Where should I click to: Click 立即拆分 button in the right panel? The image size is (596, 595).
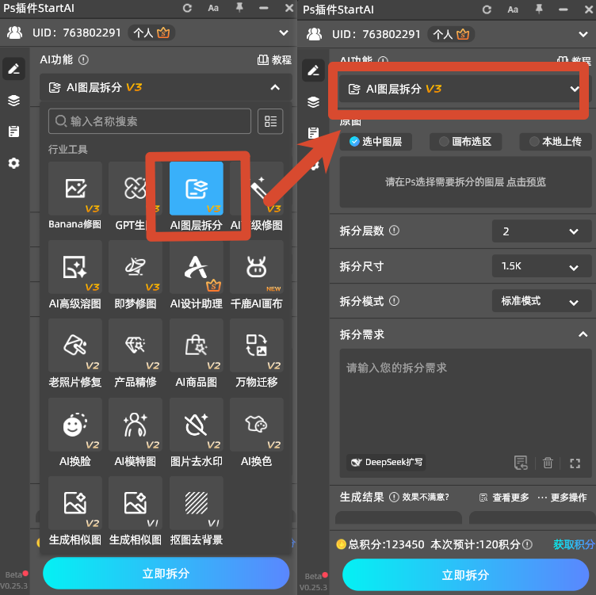(x=466, y=575)
